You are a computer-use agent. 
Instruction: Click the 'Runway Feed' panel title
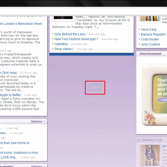coord(152,140)
